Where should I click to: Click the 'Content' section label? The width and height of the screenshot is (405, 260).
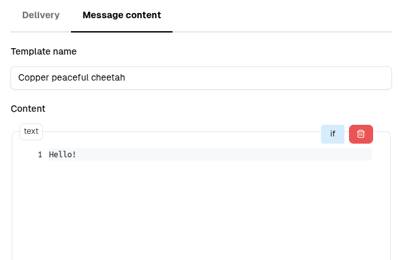pos(28,109)
